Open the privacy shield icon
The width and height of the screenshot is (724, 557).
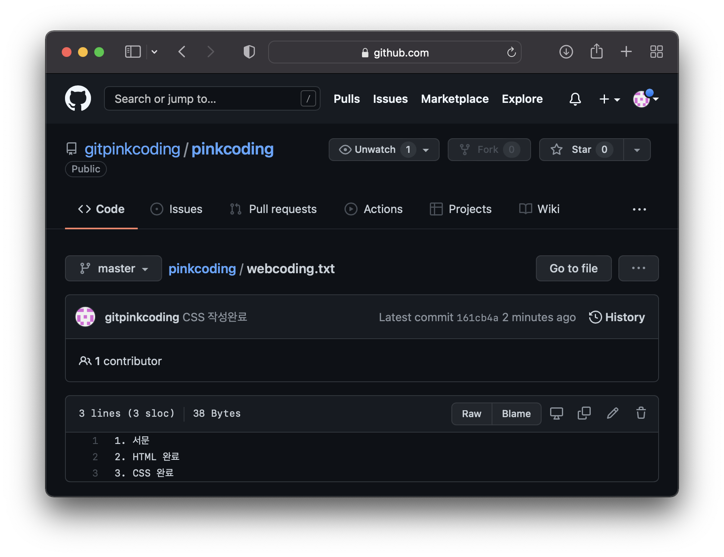249,52
